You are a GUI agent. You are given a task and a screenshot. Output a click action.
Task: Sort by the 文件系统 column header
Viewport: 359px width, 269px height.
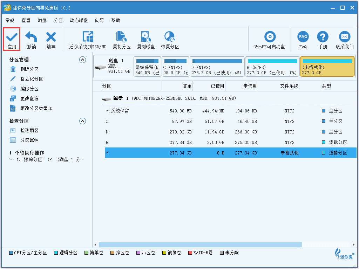[289, 86]
